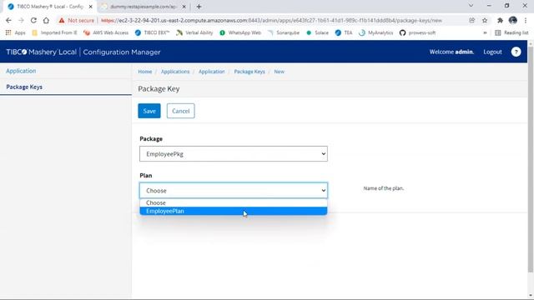Viewport: 534px width, 300px height.
Task: Open the TEA bookmark
Action: click(x=344, y=32)
